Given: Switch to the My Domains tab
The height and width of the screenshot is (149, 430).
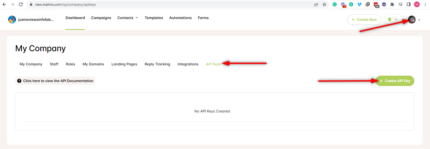Looking at the screenshot, I should 93,64.
